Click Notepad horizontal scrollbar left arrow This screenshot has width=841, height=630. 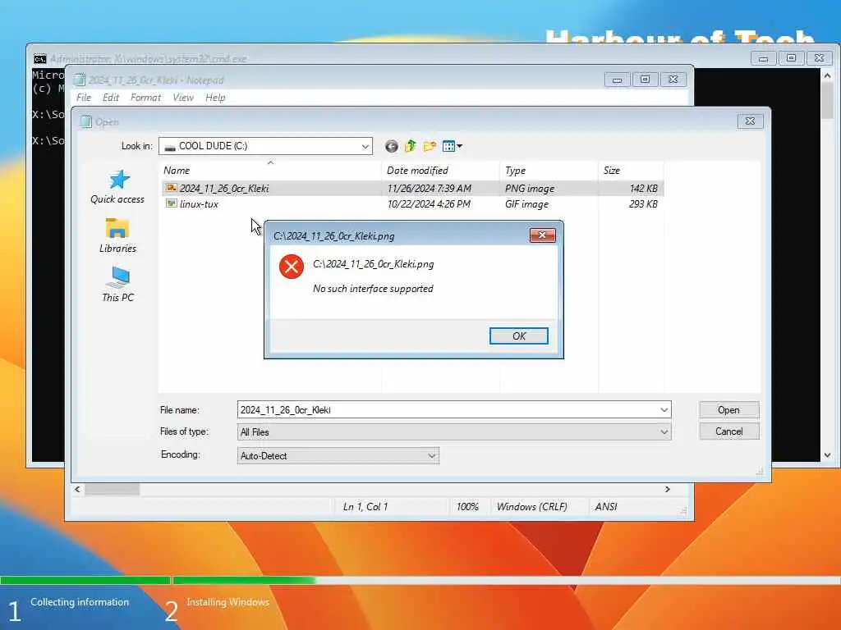pyautogui.click(x=77, y=489)
